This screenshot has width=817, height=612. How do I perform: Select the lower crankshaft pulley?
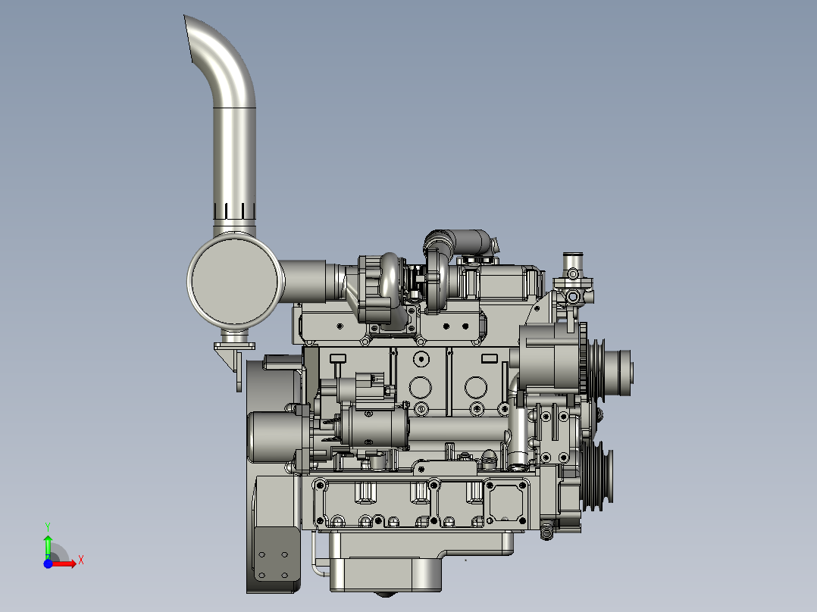pyautogui.click(x=596, y=476)
